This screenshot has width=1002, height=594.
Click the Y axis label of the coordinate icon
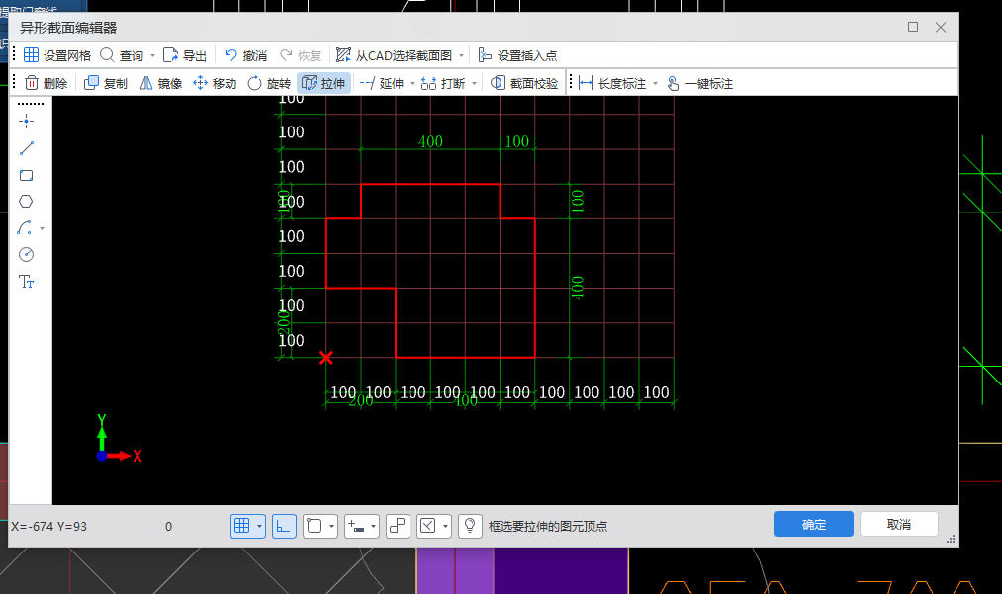(101, 420)
